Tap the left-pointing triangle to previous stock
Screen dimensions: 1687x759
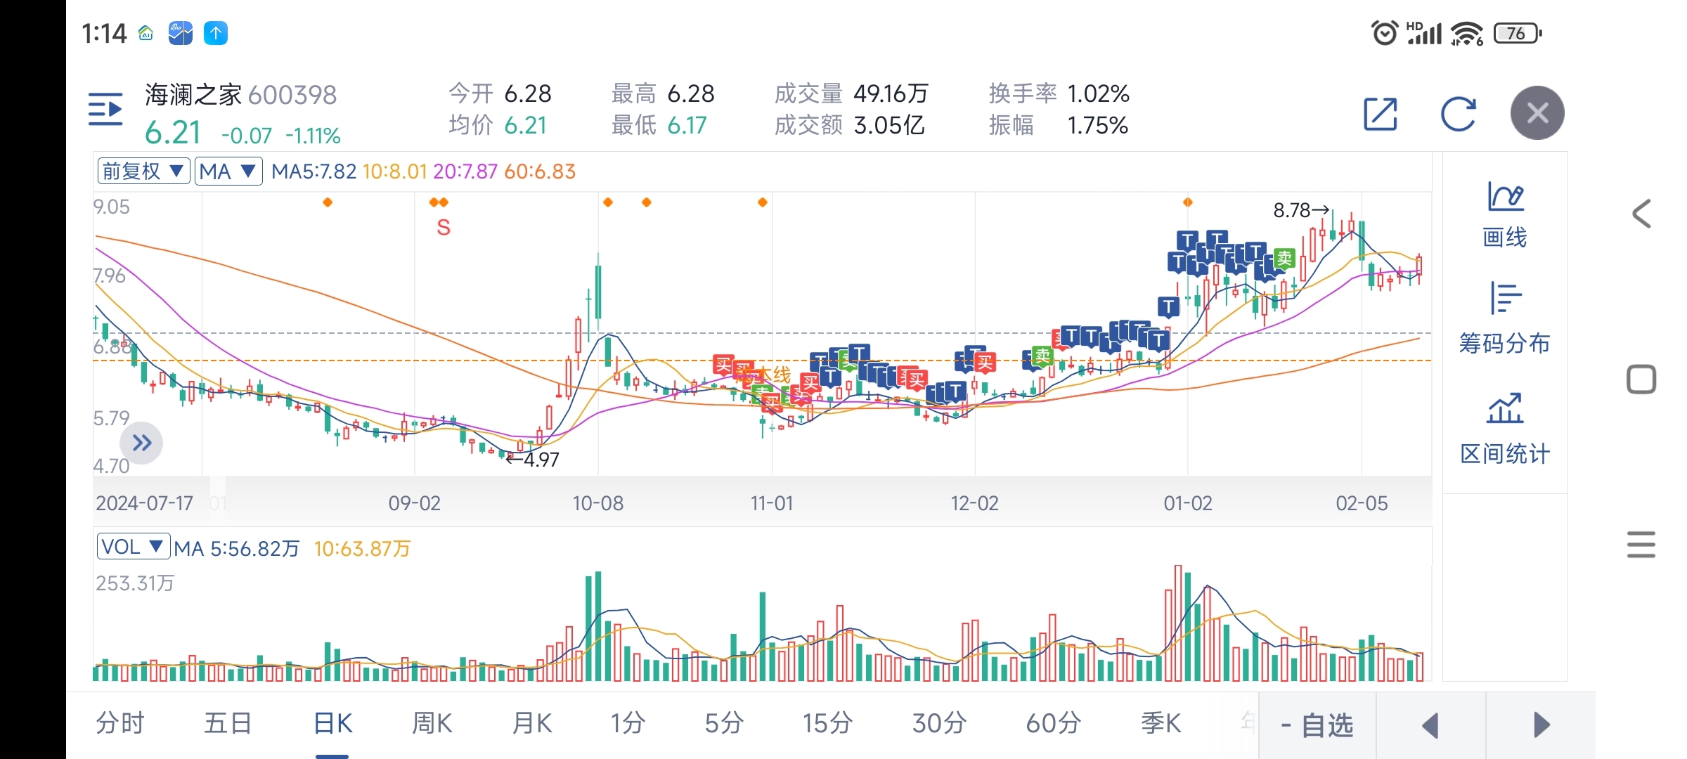1430,725
